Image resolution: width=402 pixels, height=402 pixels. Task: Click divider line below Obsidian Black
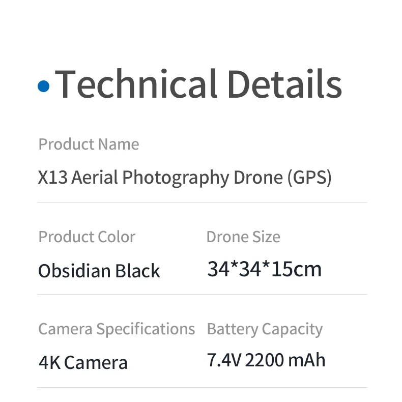(203, 294)
